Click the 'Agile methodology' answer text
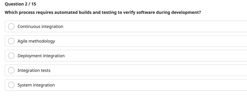This screenshot has width=247, height=98. click(x=36, y=41)
